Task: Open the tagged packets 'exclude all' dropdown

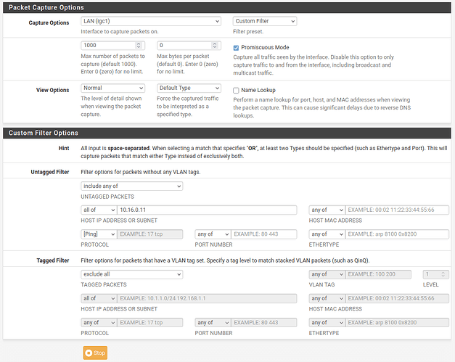Action: click(x=131, y=274)
